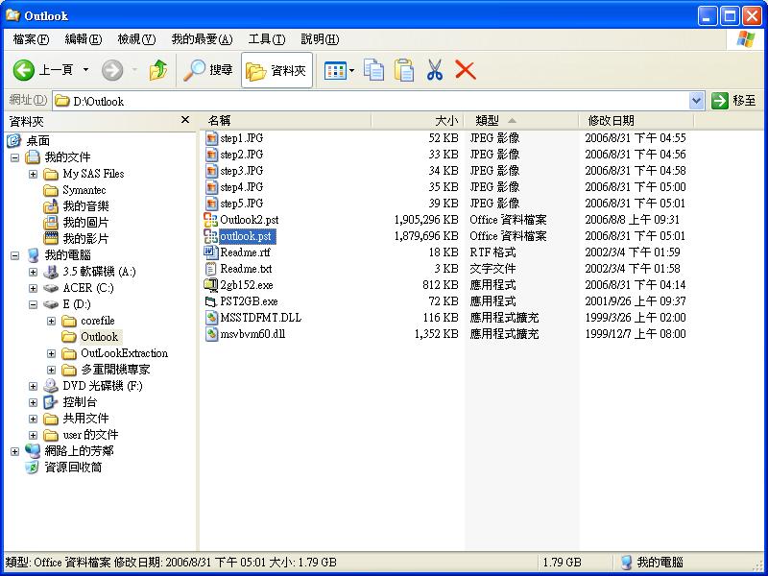
Task: Open the address bar dropdown
Action: coord(696,101)
